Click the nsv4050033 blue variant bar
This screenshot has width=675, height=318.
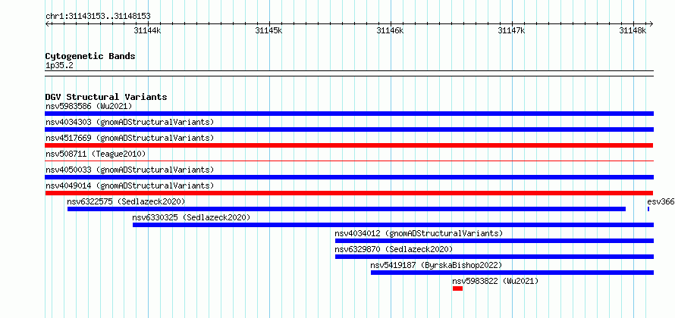tap(349, 177)
